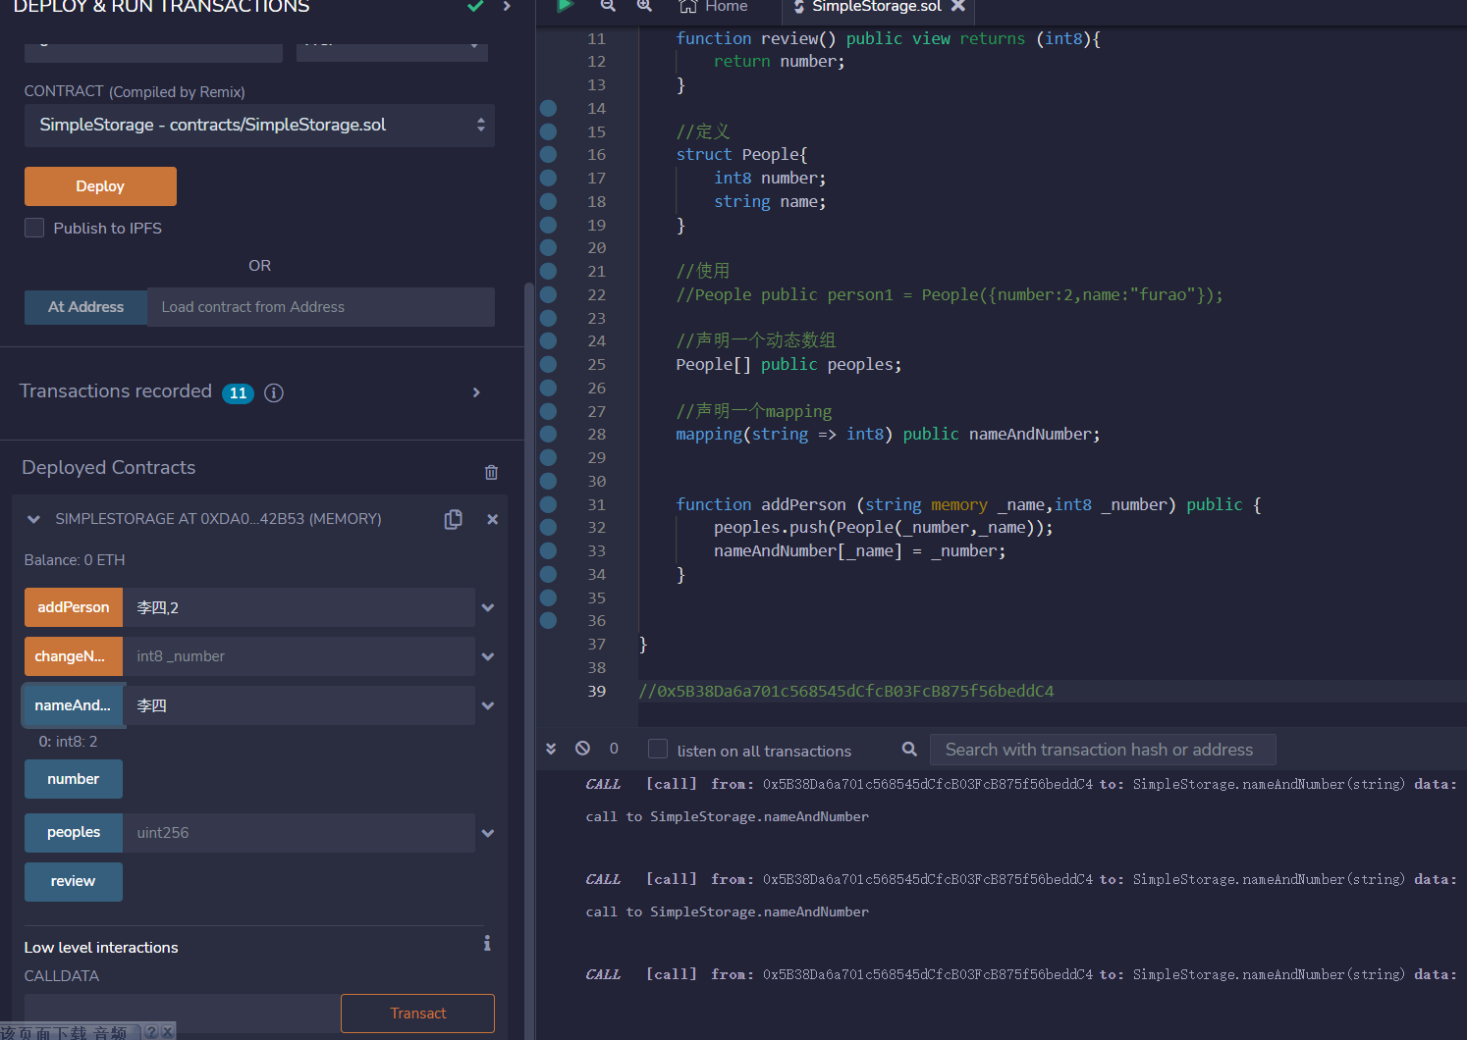
Task: Enable the Publish to IPFS checkbox
Action: coord(34,228)
